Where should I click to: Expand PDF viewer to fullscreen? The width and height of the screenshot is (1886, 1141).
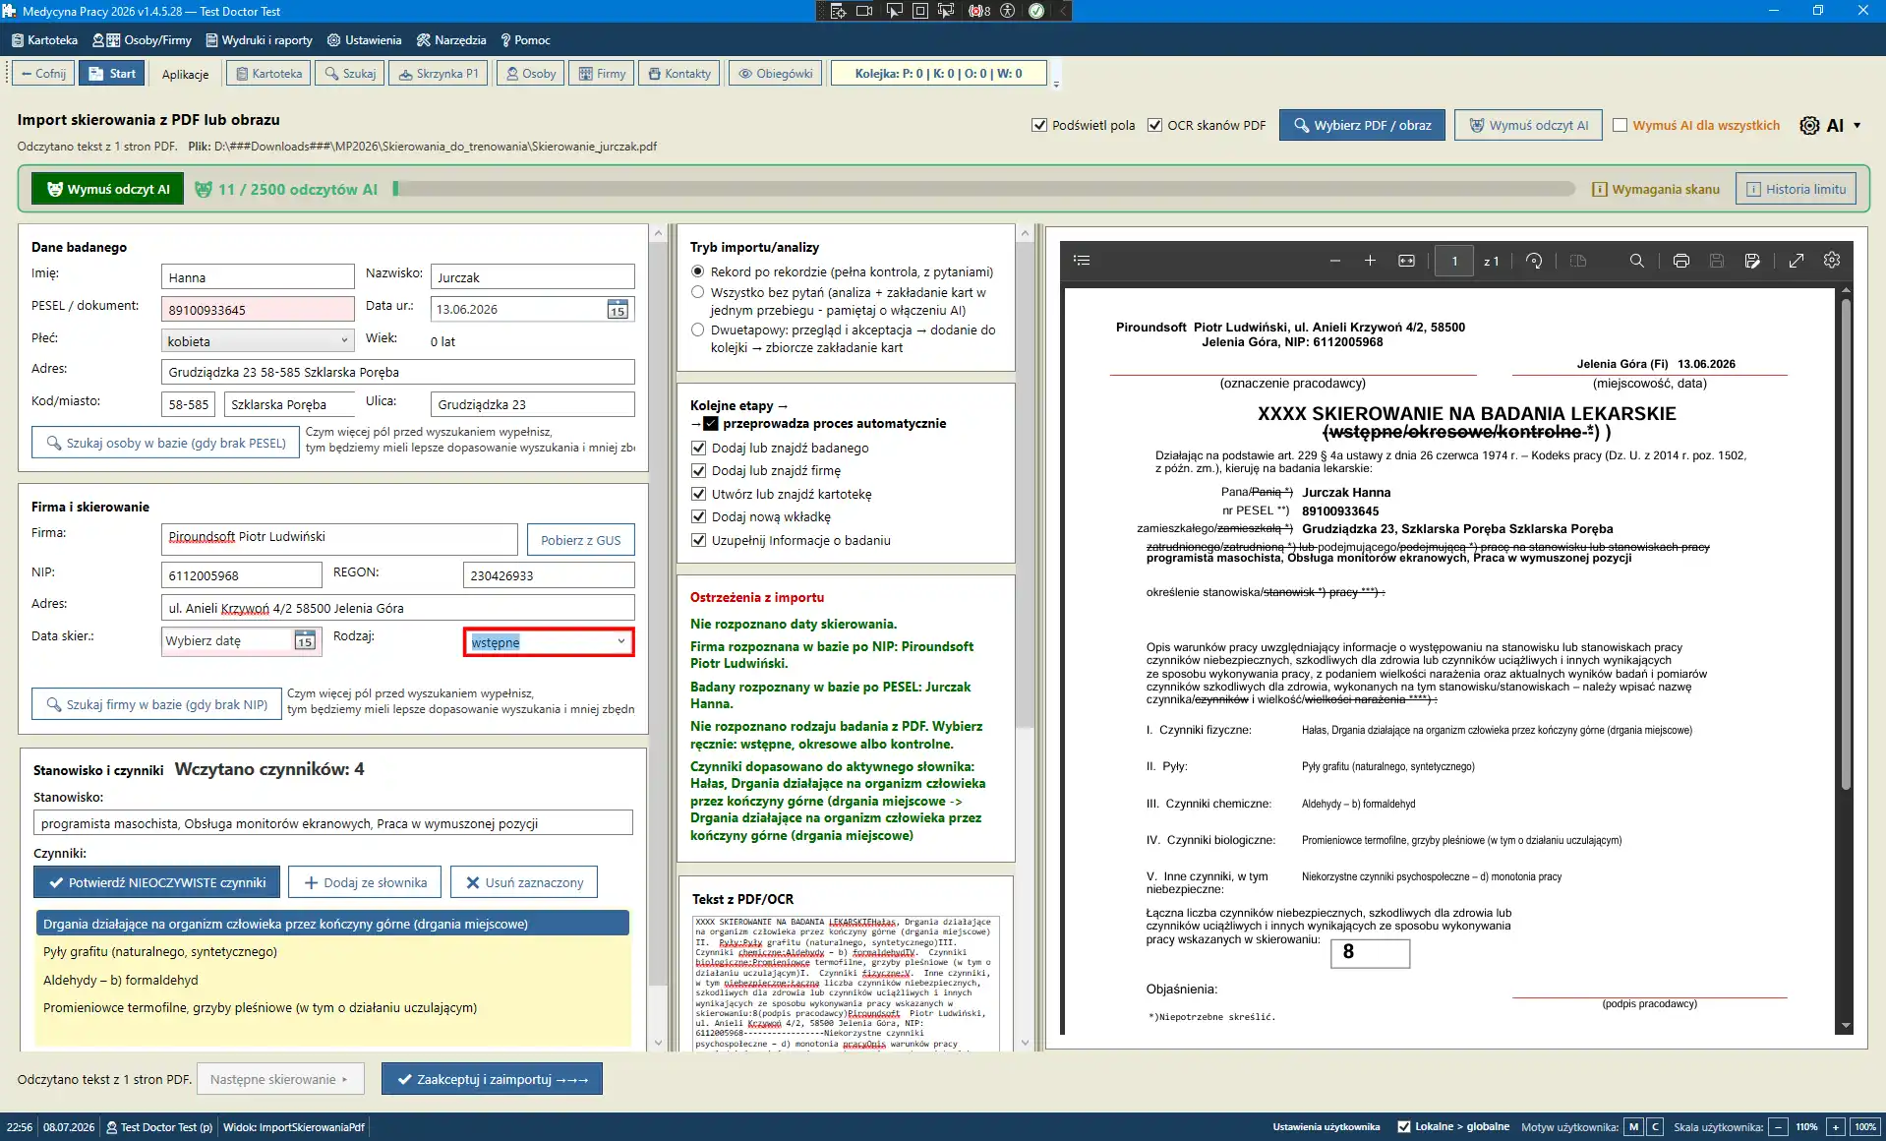pos(1797,261)
